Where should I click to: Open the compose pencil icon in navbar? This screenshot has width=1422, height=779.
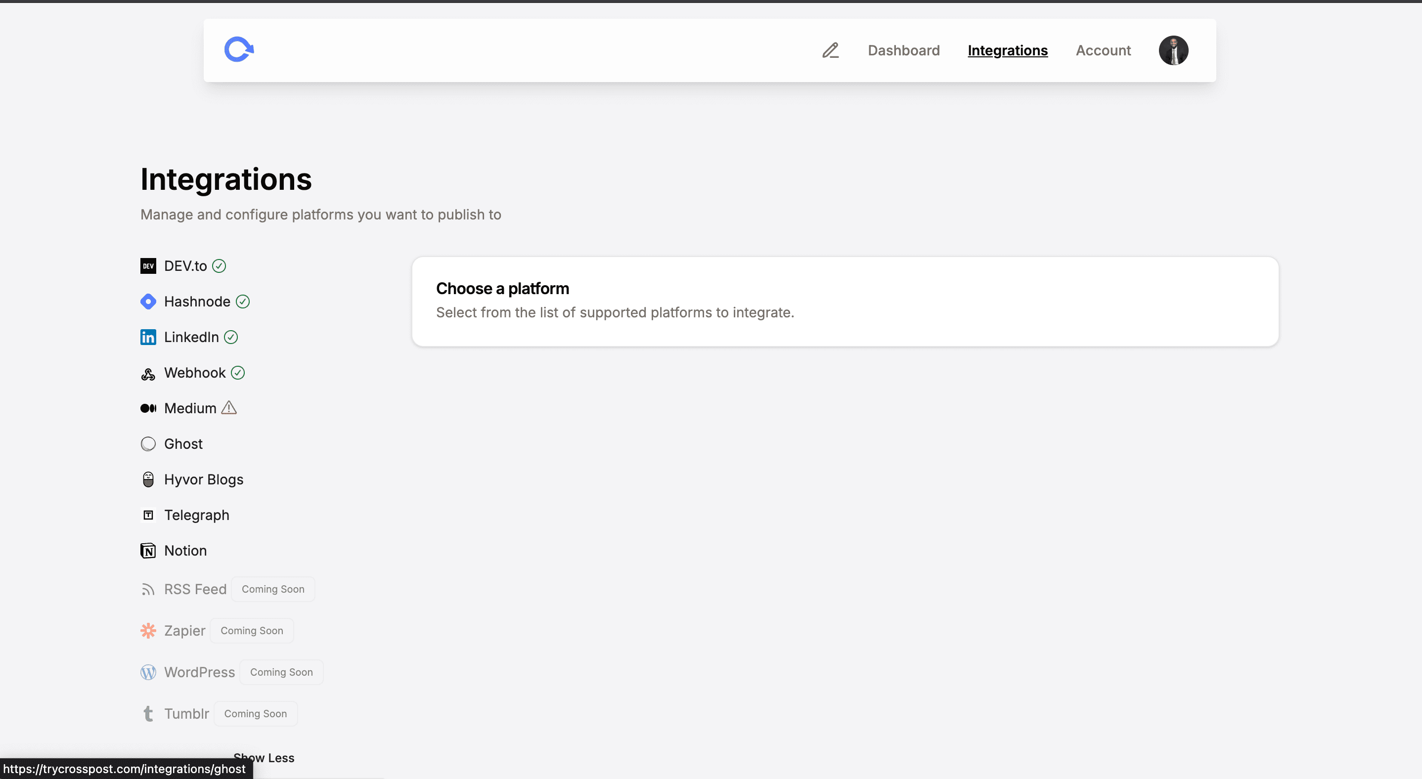(x=831, y=50)
